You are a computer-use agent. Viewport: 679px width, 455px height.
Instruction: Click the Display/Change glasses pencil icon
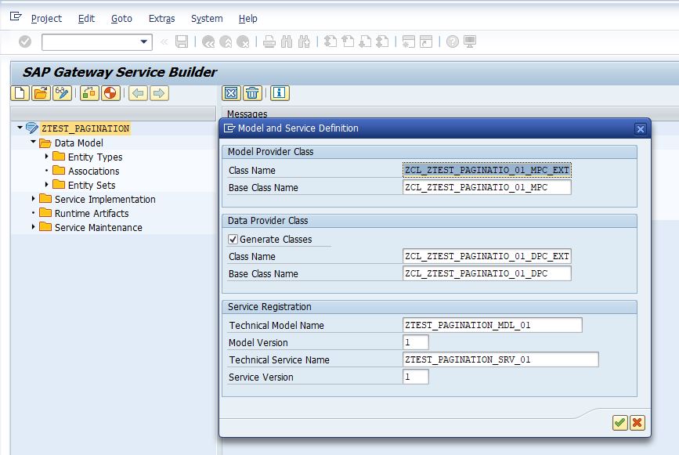point(63,93)
